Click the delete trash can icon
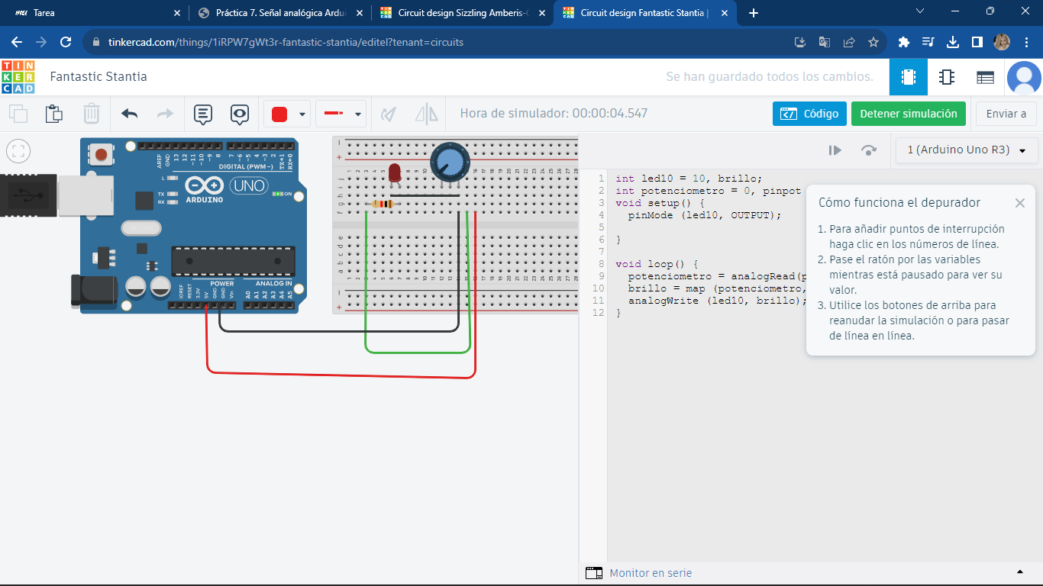Image resolution: width=1043 pixels, height=586 pixels. tap(92, 114)
